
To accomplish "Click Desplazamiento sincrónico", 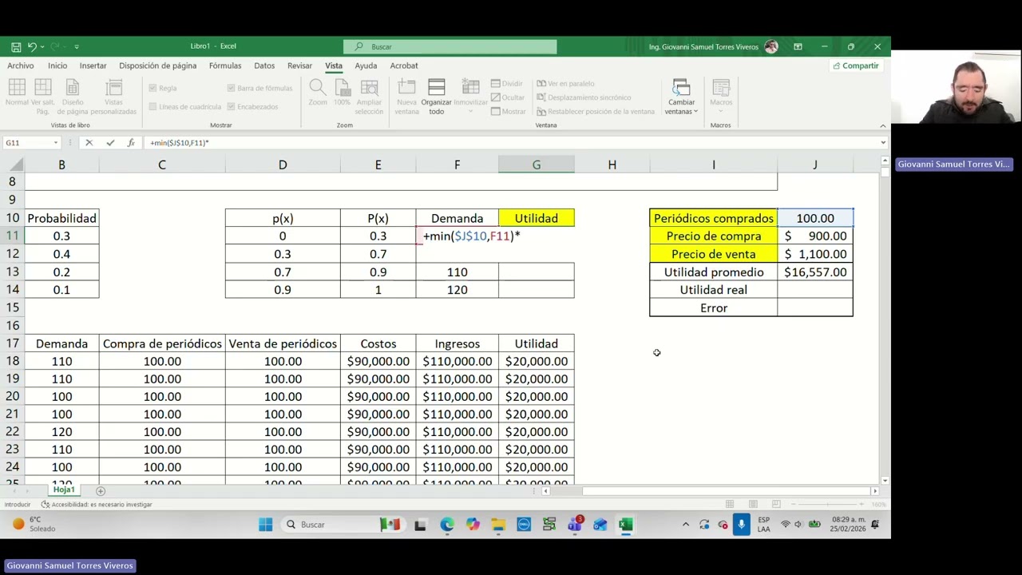I will (x=584, y=97).
